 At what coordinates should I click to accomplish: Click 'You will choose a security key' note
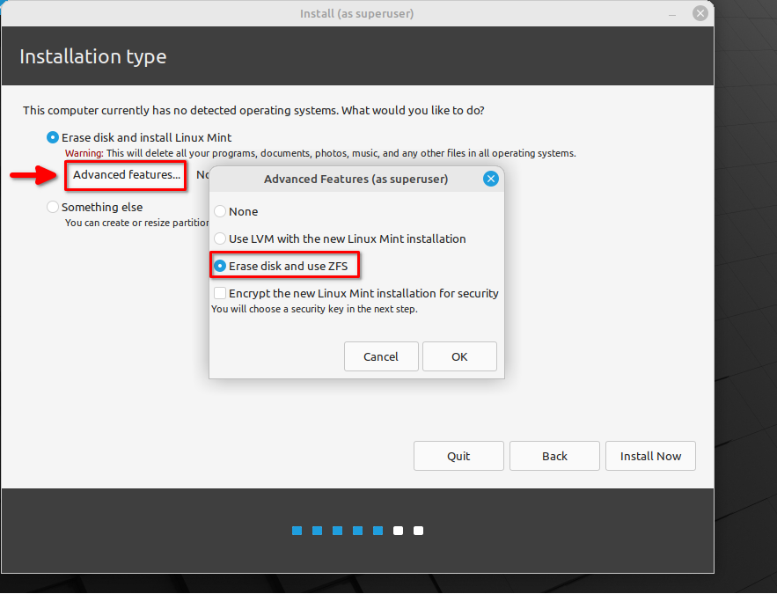[315, 309]
